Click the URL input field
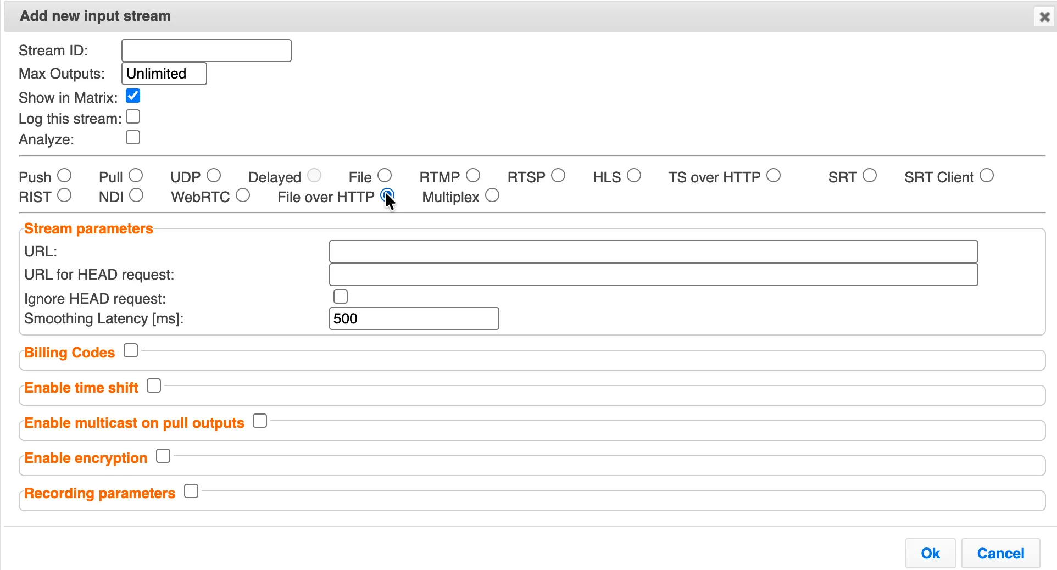 click(653, 252)
